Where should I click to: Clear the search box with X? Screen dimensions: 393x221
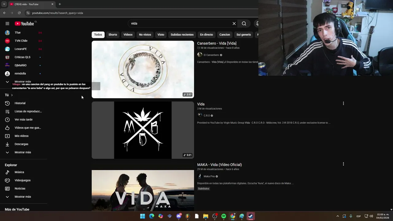(x=234, y=24)
